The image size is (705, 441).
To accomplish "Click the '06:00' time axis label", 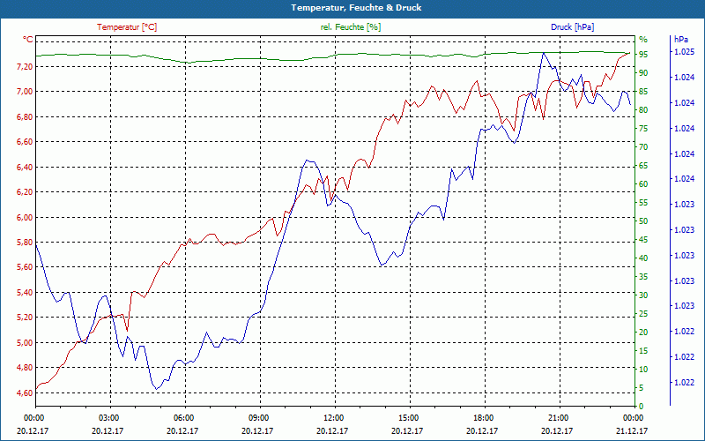I will (x=182, y=417).
